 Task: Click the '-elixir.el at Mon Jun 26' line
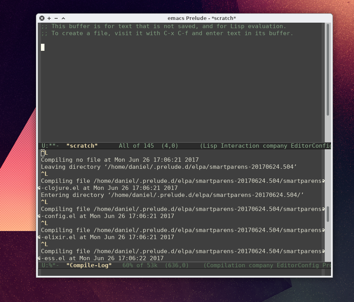(x=108, y=237)
